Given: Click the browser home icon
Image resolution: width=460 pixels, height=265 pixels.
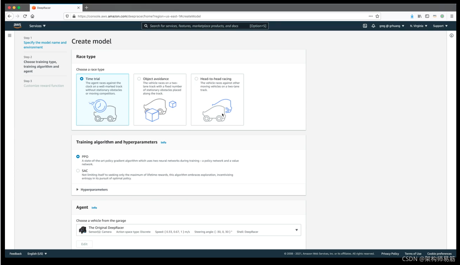Looking at the screenshot, I should pyautogui.click(x=32, y=16).
